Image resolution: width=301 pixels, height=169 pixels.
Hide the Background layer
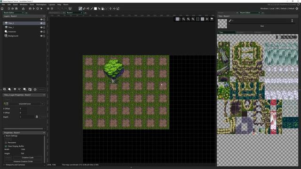click(x=41, y=36)
